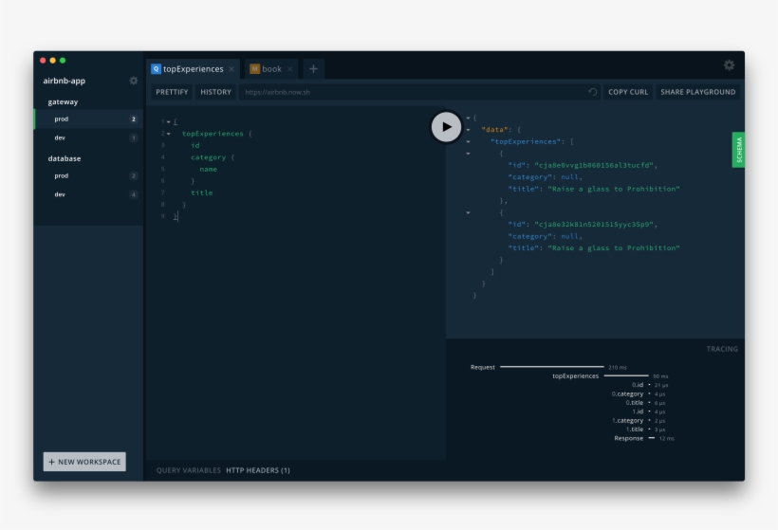Image resolution: width=778 pixels, height=530 pixels.
Task: Click the gateway project heading
Action: [x=63, y=101]
